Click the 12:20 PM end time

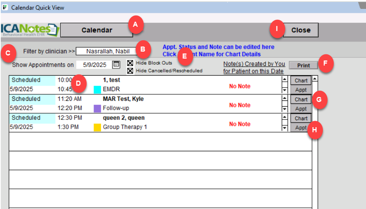[x=70, y=108]
